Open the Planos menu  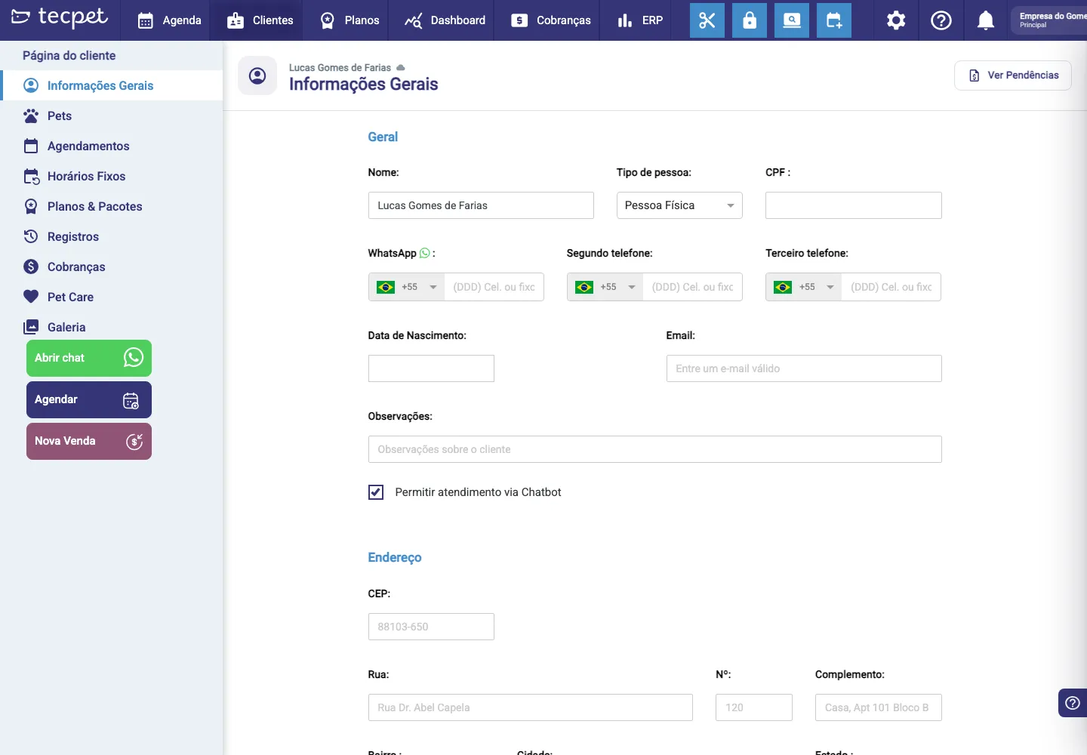[350, 20]
